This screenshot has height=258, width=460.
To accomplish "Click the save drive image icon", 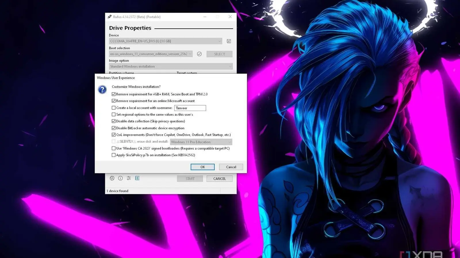I will [229, 41].
